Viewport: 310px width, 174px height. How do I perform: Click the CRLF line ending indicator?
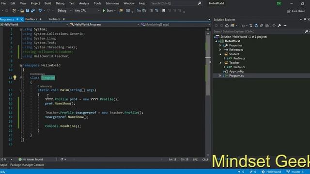(205, 159)
